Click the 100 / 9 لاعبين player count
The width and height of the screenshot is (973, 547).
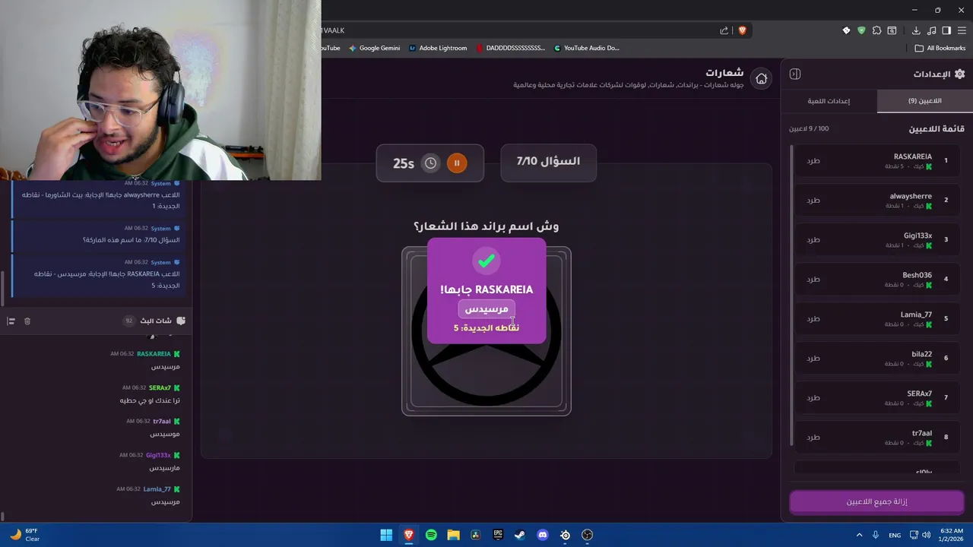pyautogui.click(x=809, y=128)
